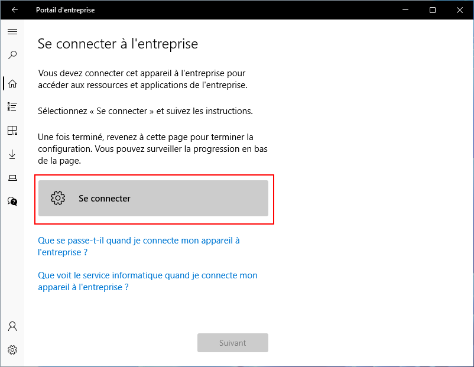Open the Devices laptop icon
Screen dimensions: 474x367
pos(12,178)
